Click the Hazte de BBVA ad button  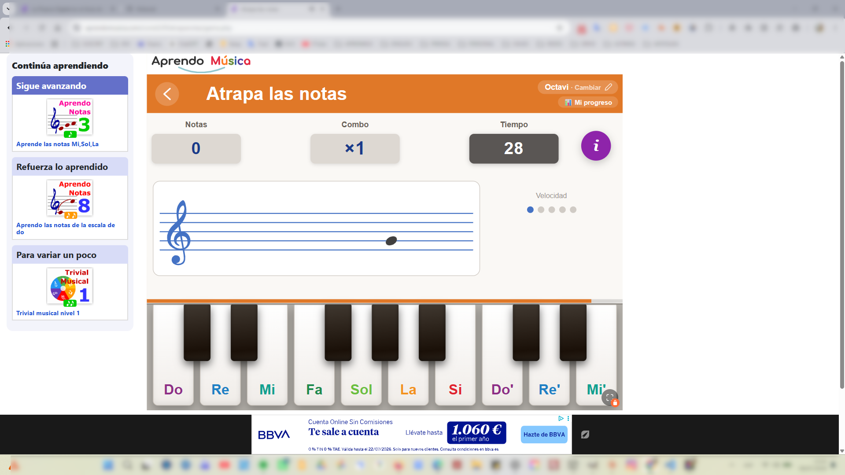coord(544,434)
